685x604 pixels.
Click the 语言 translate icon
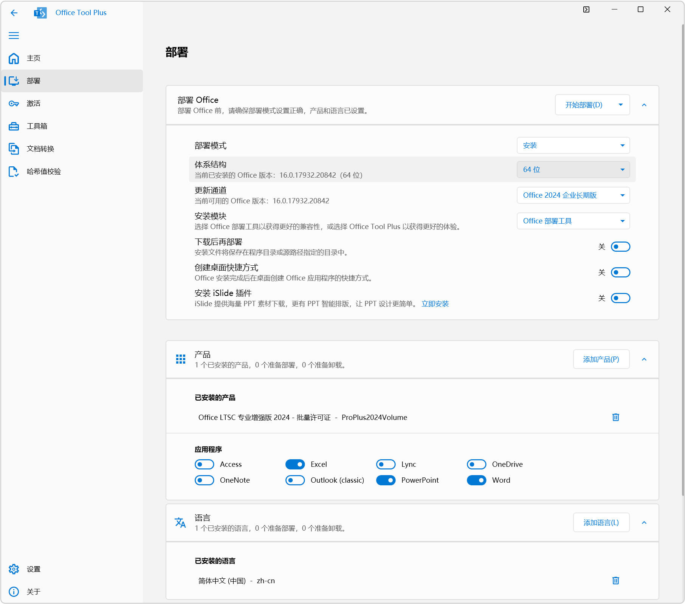[180, 523]
